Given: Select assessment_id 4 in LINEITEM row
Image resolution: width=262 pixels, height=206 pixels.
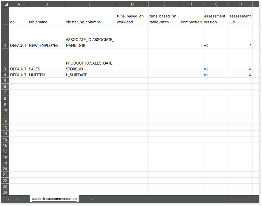Looking at the screenshot, I should (x=240, y=75).
